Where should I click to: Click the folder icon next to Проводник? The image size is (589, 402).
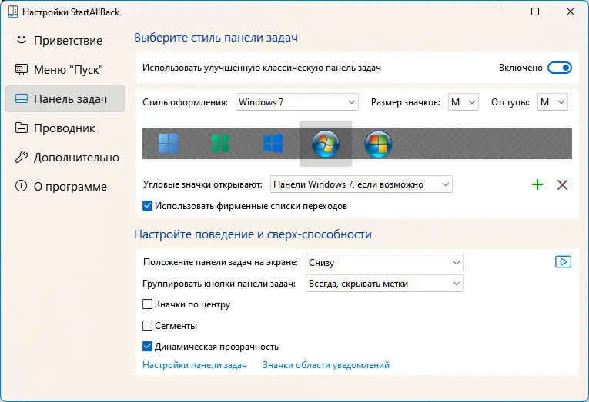point(22,128)
